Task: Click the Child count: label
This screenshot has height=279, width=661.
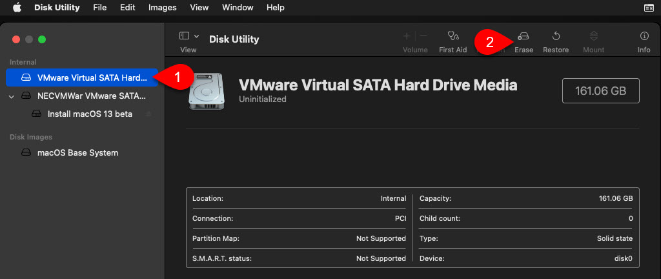Action: pos(440,218)
